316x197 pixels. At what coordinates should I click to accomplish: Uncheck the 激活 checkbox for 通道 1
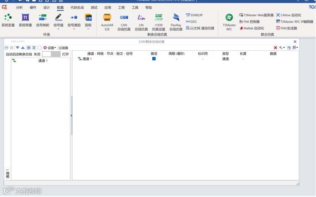click(x=154, y=59)
